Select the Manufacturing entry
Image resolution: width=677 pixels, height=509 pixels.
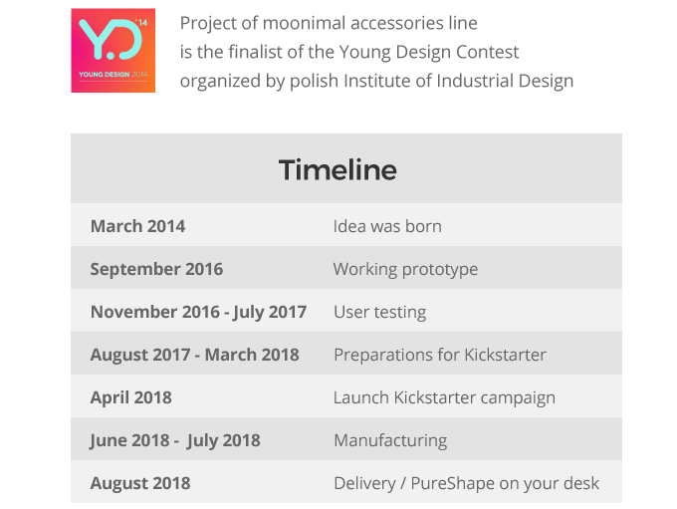point(390,440)
